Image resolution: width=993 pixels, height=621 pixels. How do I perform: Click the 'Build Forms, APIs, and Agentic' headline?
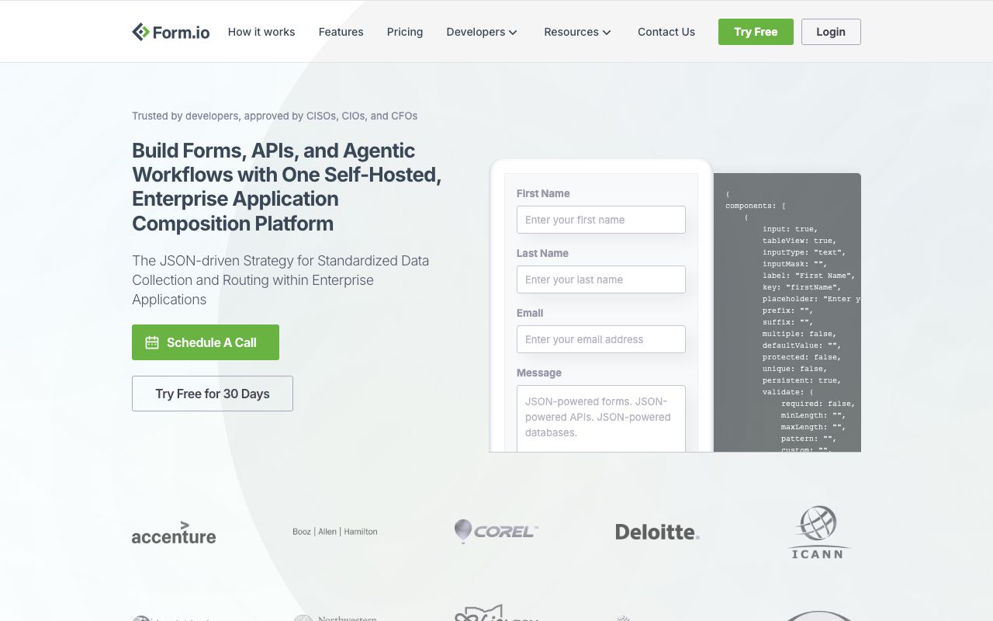(287, 187)
